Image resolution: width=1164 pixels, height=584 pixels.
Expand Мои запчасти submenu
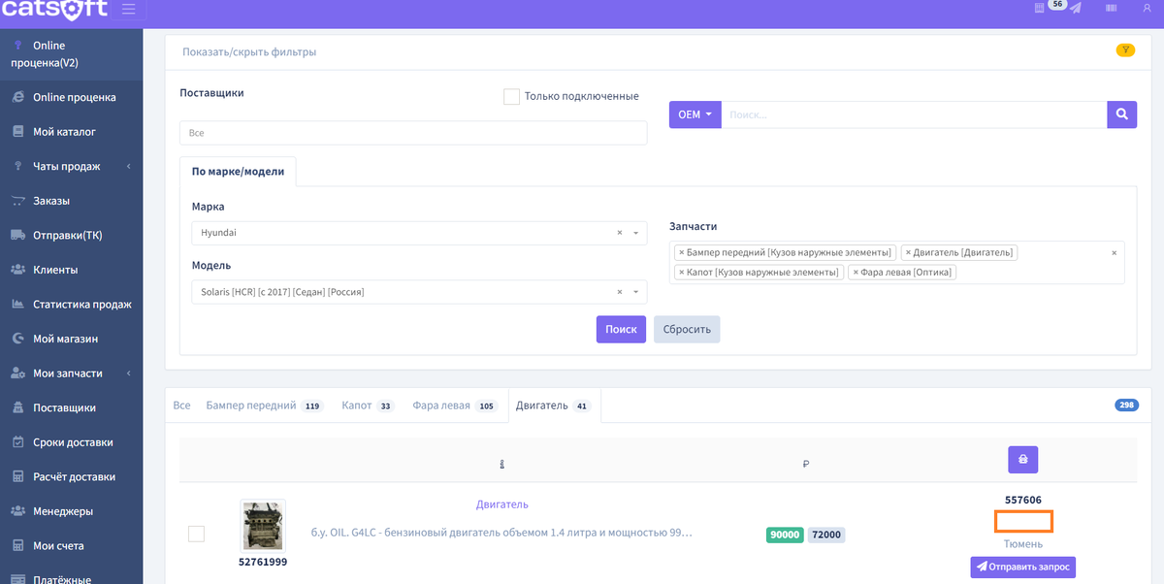[x=129, y=373]
